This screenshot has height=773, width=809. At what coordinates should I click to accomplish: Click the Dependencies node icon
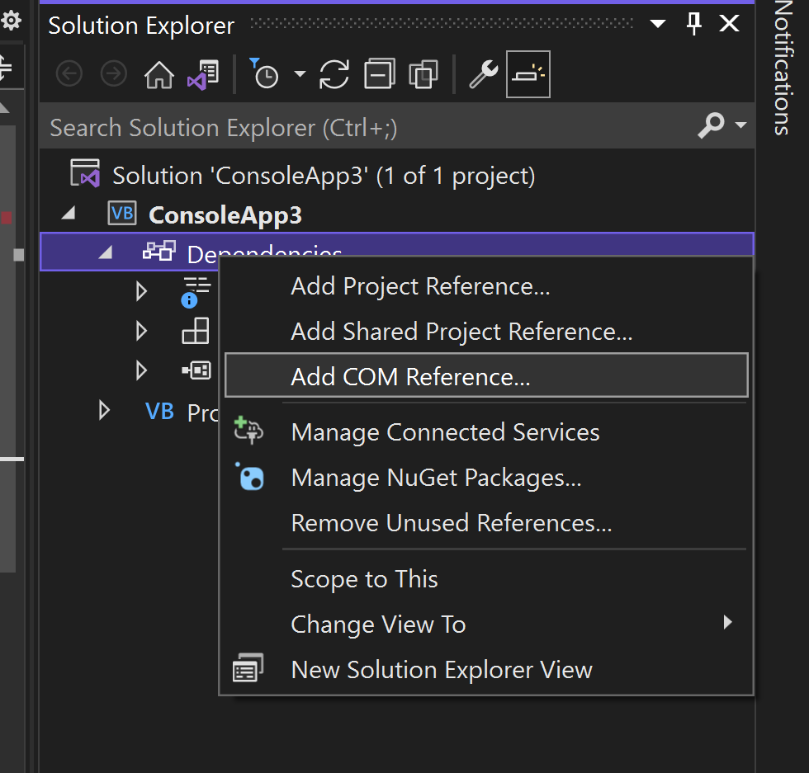(158, 251)
